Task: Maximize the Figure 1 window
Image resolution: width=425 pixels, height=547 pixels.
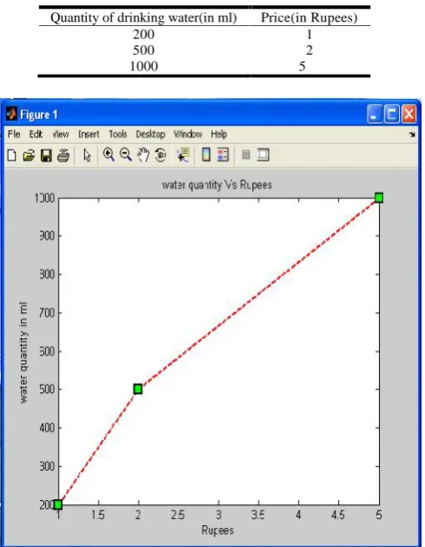Action: [392, 114]
